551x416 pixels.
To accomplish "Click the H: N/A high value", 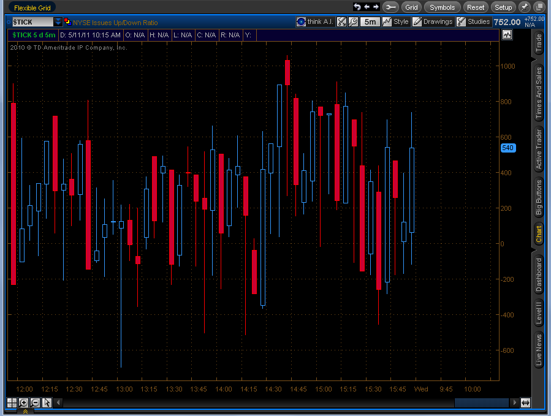I will coord(159,35).
